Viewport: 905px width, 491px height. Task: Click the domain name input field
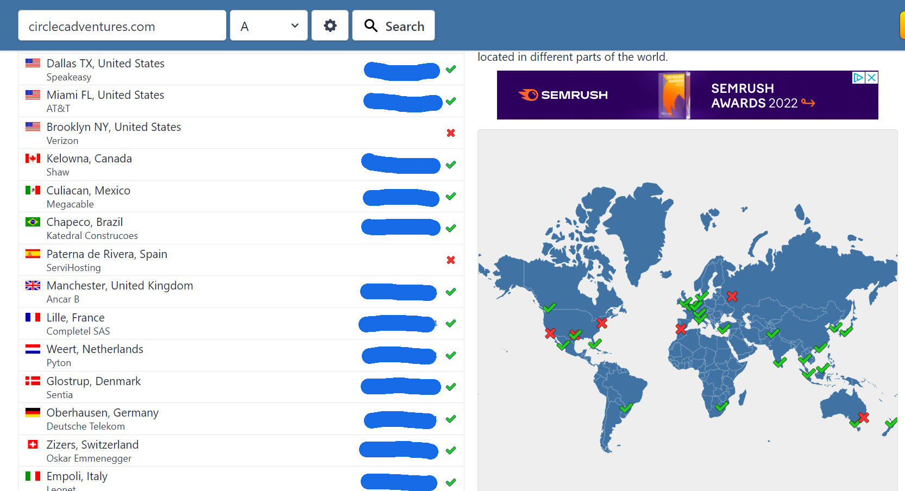tap(122, 26)
